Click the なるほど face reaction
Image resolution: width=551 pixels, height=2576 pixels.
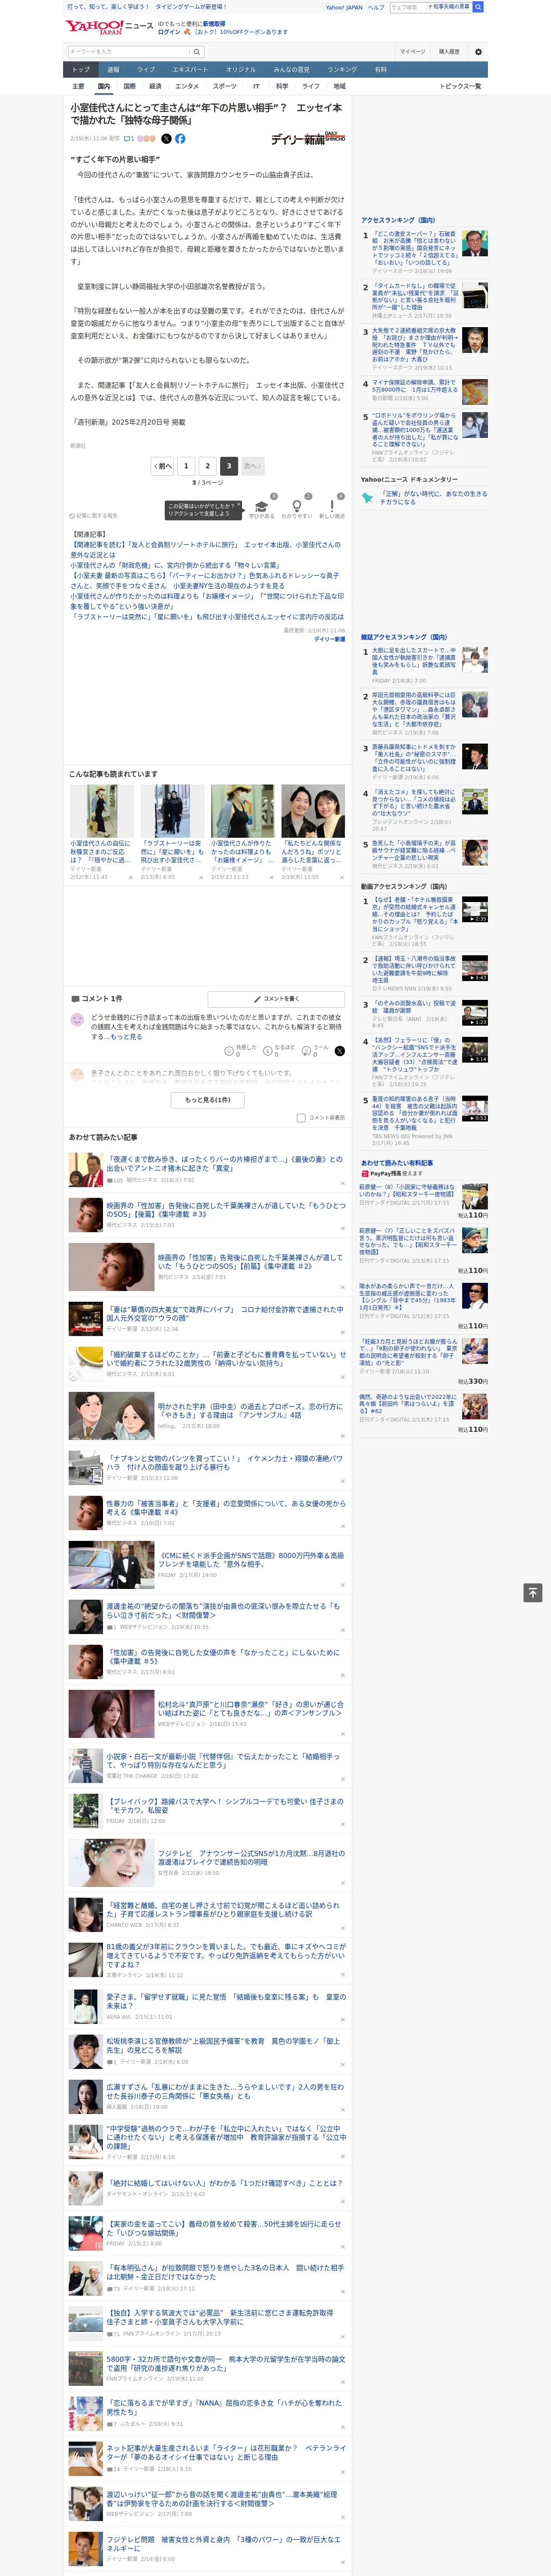(268, 1050)
